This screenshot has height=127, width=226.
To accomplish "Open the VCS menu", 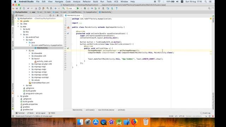I will coord(116,1).
